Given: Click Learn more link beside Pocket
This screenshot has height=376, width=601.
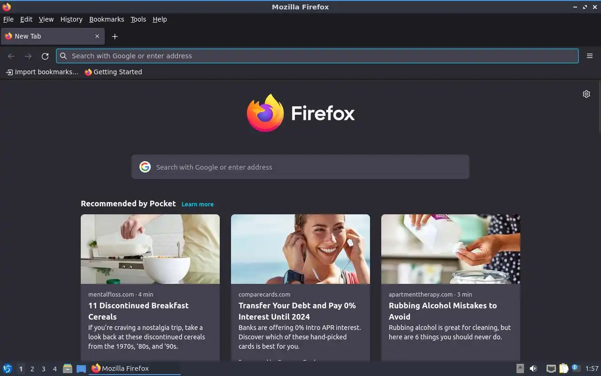Looking at the screenshot, I should pyautogui.click(x=198, y=204).
